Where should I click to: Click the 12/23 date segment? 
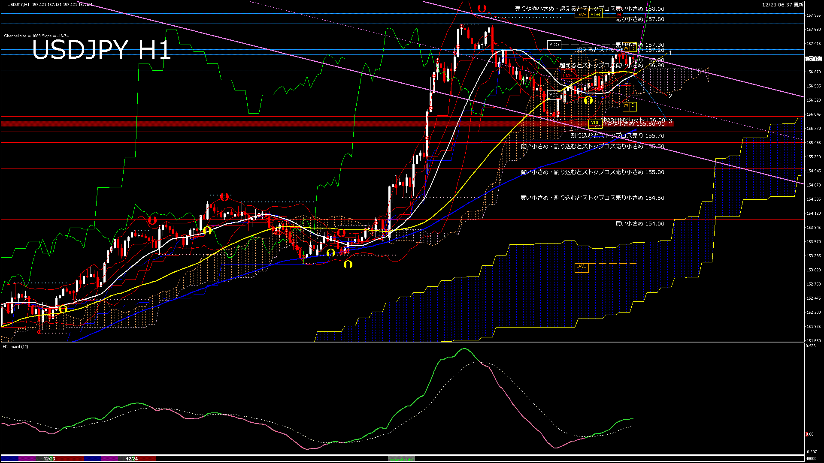(49, 459)
